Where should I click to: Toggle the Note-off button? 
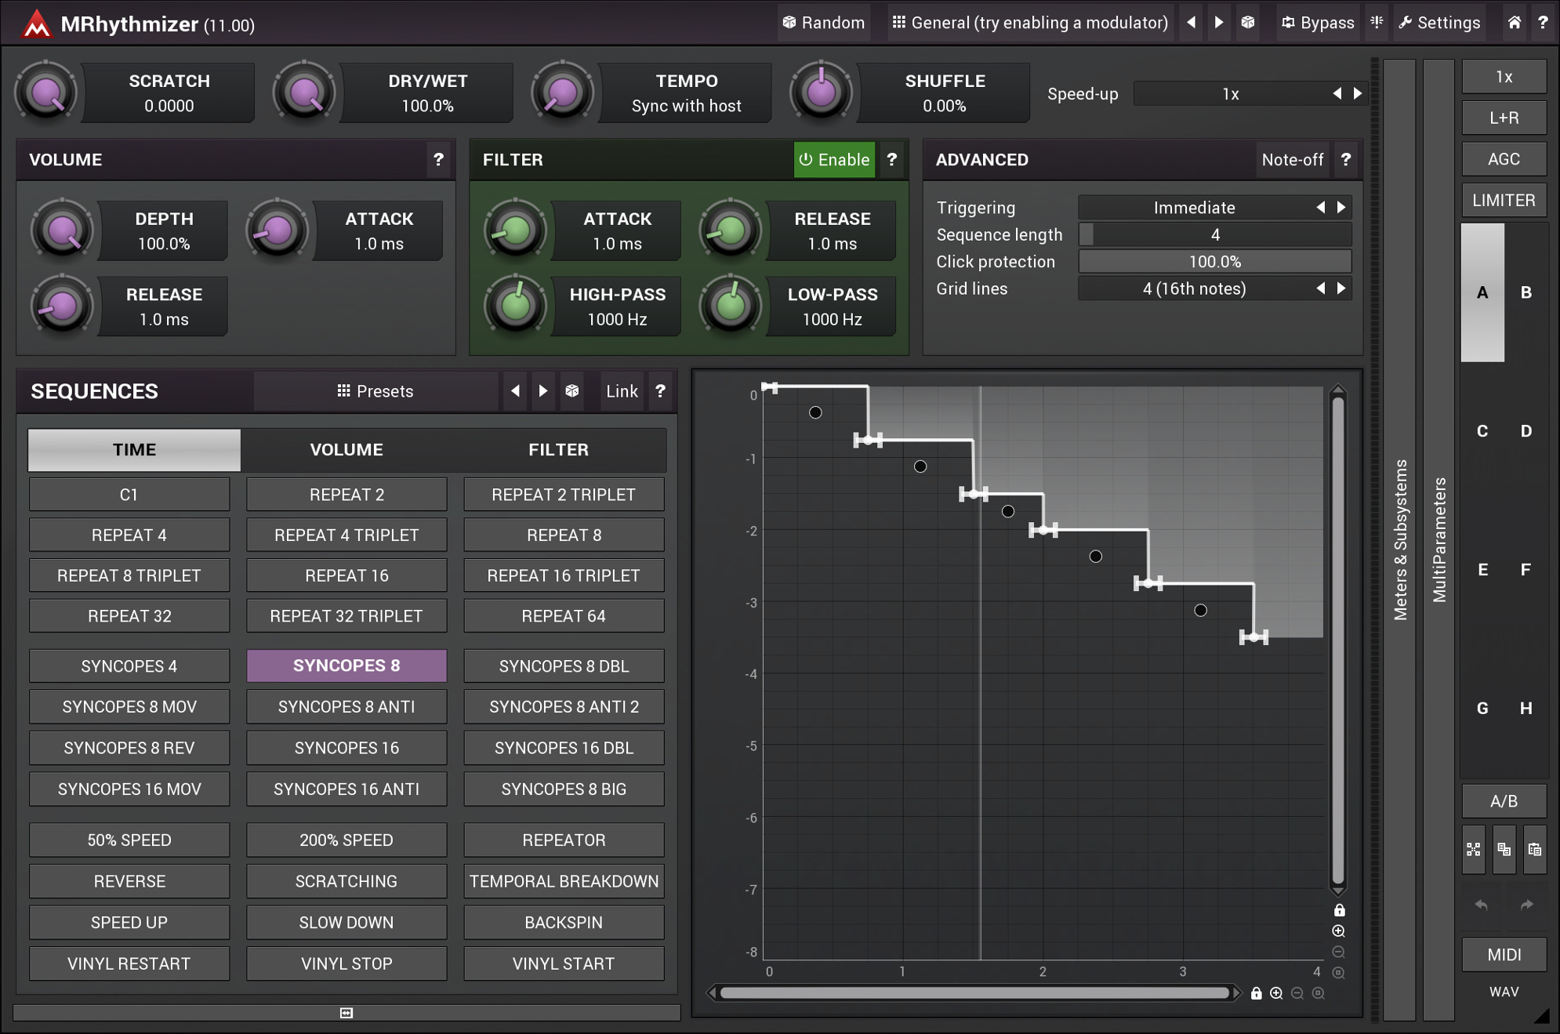pos(1292,159)
